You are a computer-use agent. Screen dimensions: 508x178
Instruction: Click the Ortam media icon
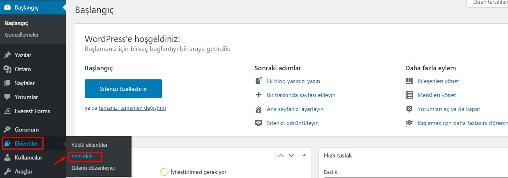point(7,69)
